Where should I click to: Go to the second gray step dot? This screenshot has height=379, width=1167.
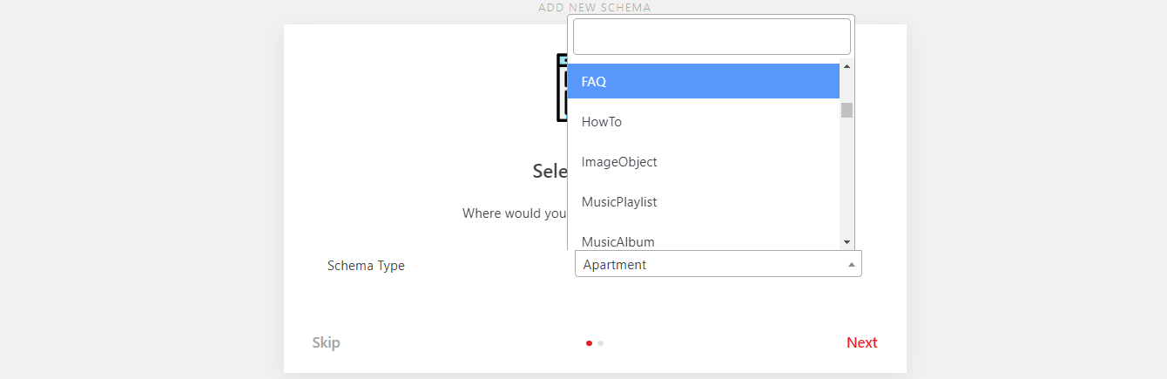coord(601,343)
